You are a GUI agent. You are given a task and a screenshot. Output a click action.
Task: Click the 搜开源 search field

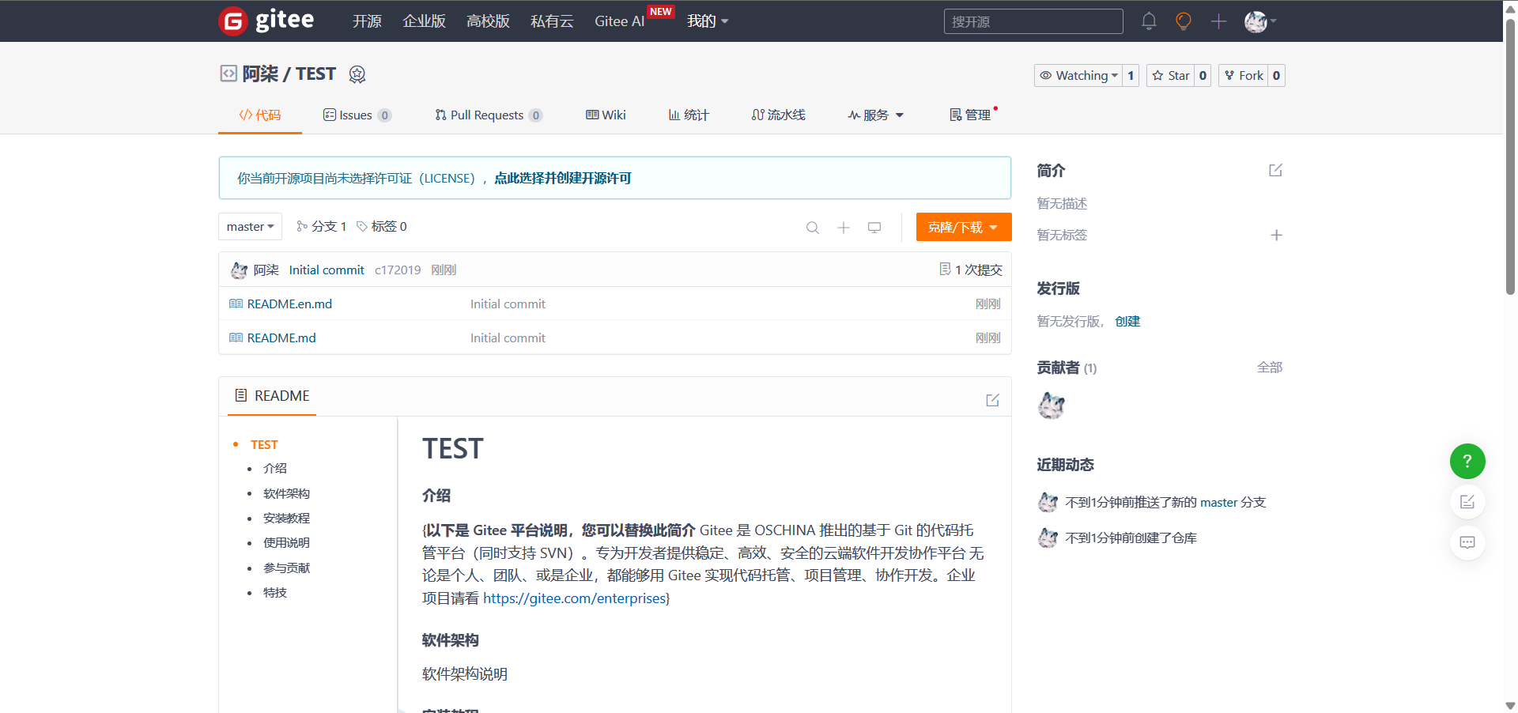click(1033, 21)
